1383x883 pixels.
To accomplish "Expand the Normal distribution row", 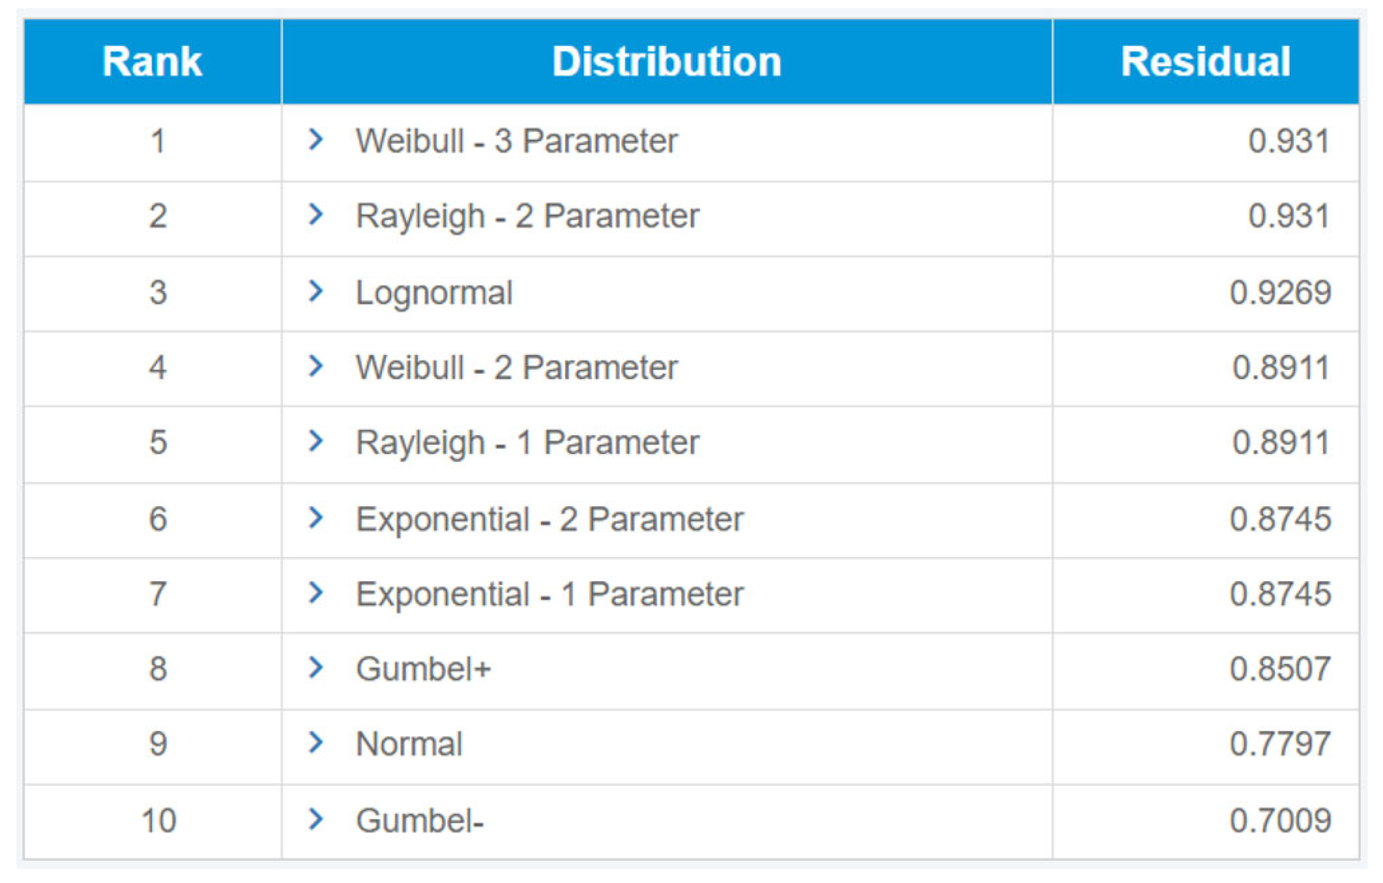I will click(x=315, y=743).
